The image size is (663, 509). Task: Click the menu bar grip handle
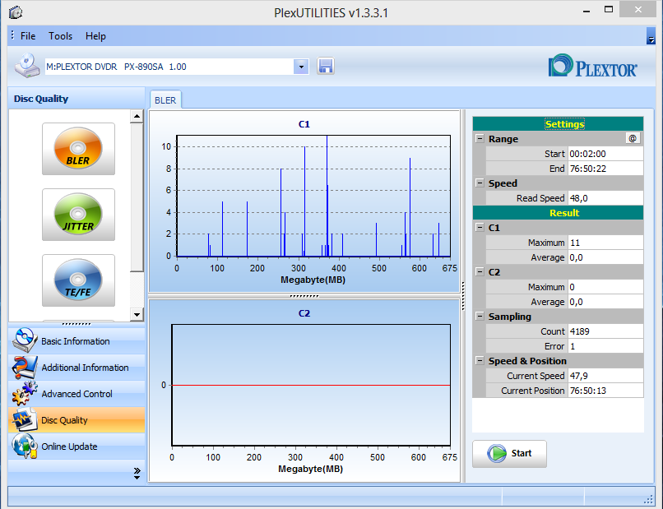[12, 35]
